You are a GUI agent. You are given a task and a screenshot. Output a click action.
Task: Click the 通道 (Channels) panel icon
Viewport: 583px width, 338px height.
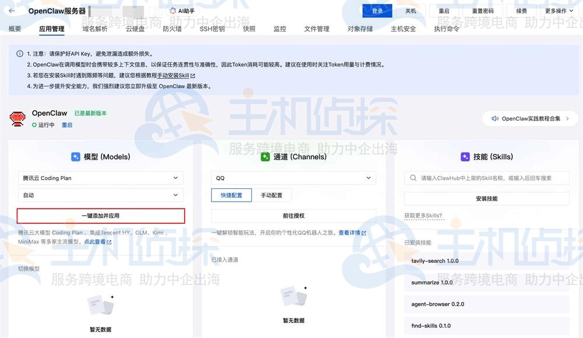coord(265,156)
